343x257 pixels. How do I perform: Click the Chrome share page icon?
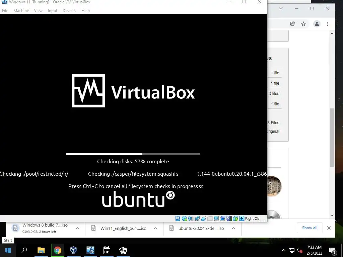point(293,24)
